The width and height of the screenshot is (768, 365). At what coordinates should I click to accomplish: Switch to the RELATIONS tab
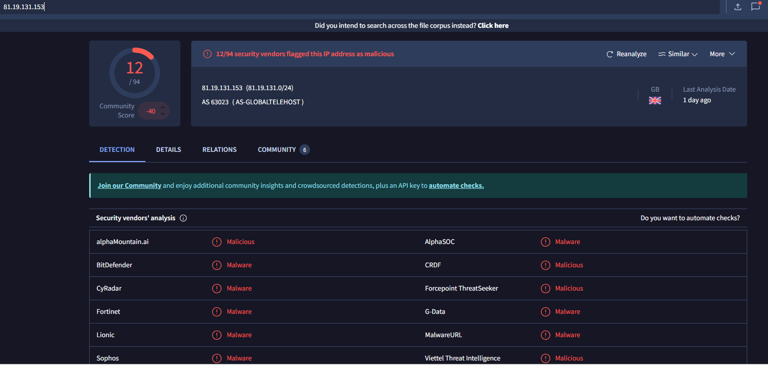tap(219, 150)
